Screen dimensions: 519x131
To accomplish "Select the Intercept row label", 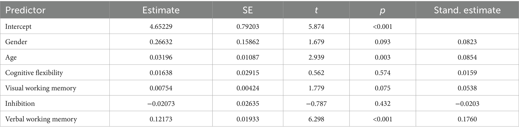I will [18, 27].
